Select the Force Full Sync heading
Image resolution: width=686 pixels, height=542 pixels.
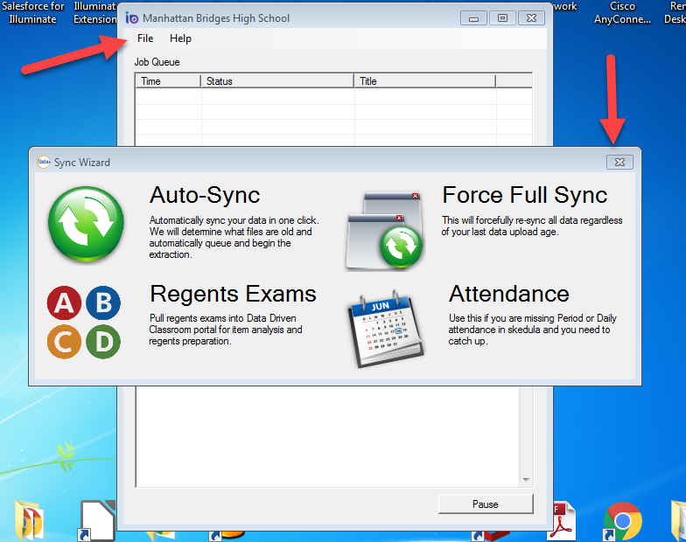[x=525, y=195]
